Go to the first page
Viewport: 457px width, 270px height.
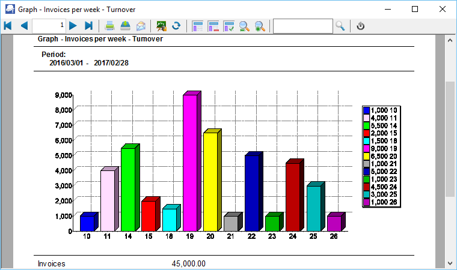coord(8,26)
